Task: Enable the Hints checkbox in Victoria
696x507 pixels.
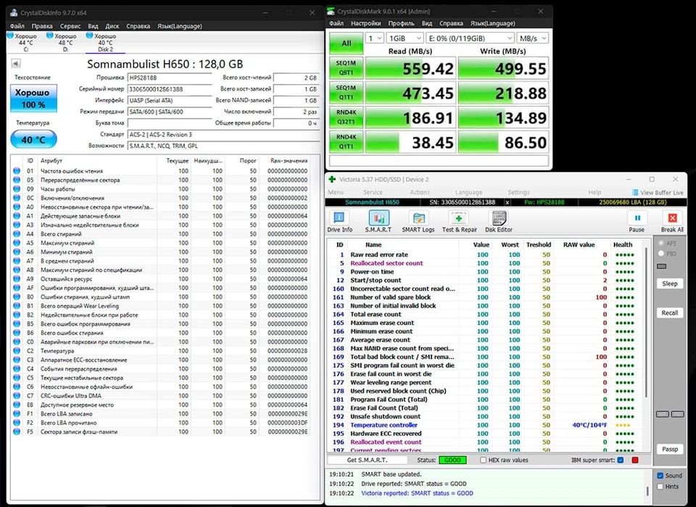Action: click(x=660, y=487)
